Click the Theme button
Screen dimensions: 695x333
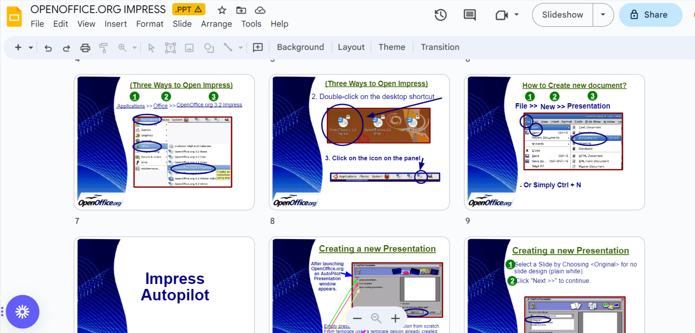coord(392,47)
